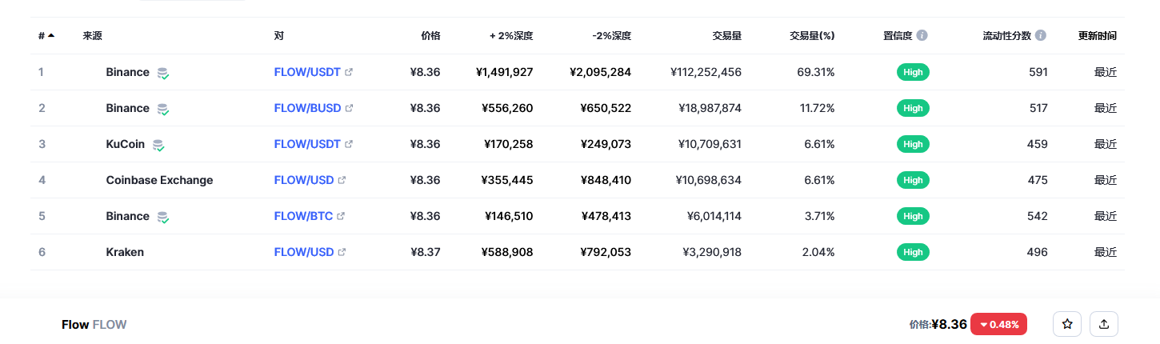Open external link icon beside FLOW/BUSD
1160x344 pixels.
click(x=349, y=108)
